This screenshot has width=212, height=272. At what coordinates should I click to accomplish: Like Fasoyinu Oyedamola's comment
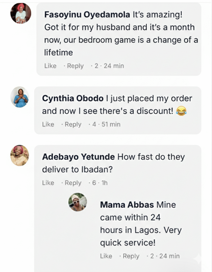click(50, 66)
